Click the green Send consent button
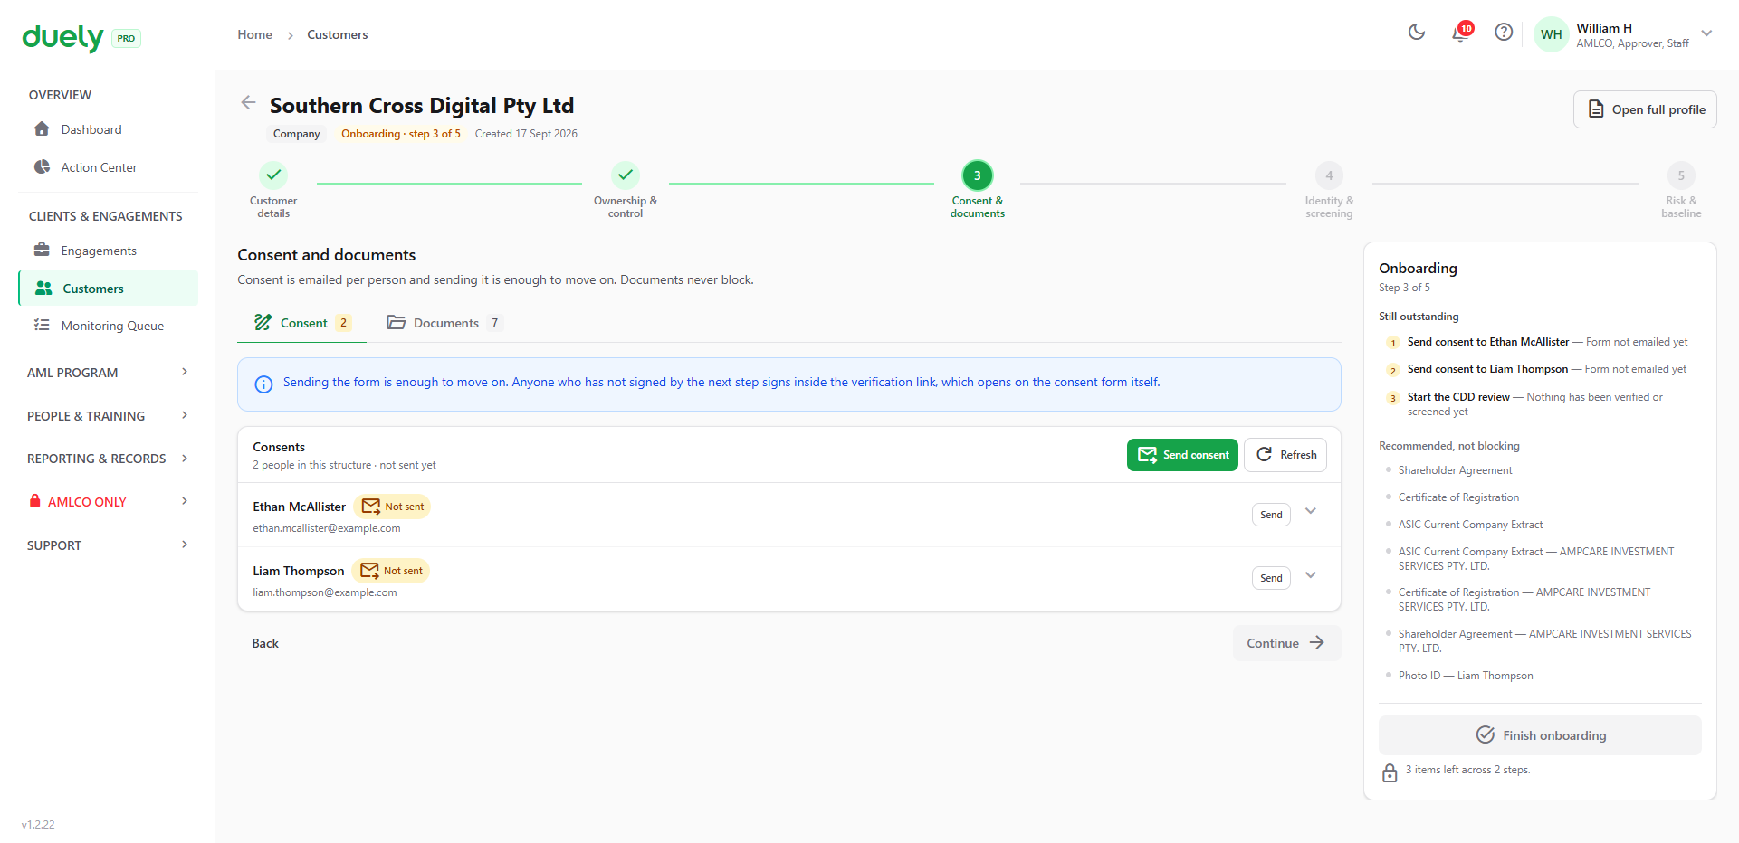 (x=1182, y=455)
